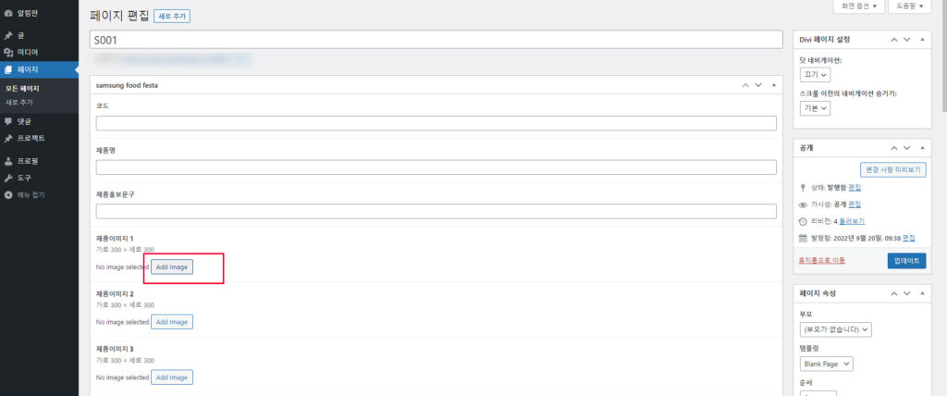Select 새로 추가 in the sidebar submenu

pyautogui.click(x=19, y=102)
